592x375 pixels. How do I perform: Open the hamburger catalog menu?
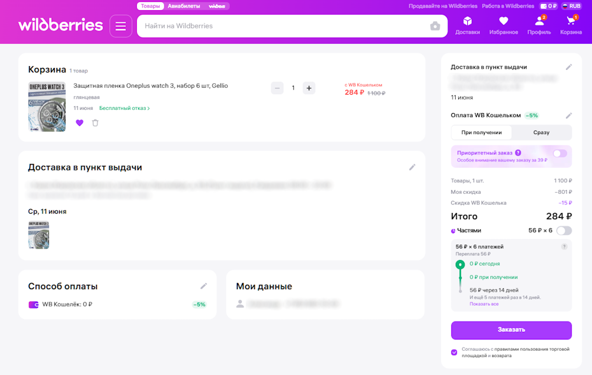(x=121, y=26)
